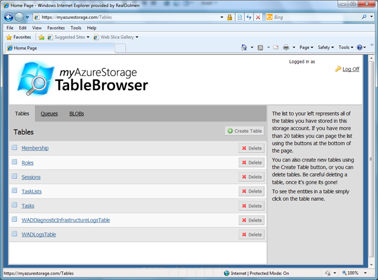Click the search magnifier icon
This screenshot has height=280, width=378.
[x=364, y=17]
